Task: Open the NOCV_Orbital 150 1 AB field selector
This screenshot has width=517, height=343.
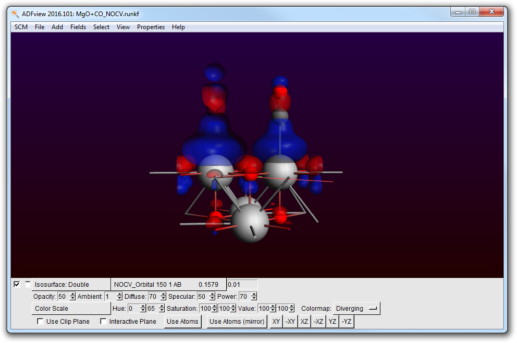Action: (x=168, y=284)
